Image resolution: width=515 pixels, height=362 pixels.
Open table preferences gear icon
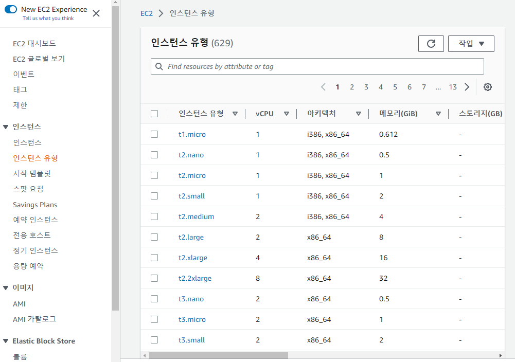tap(488, 87)
